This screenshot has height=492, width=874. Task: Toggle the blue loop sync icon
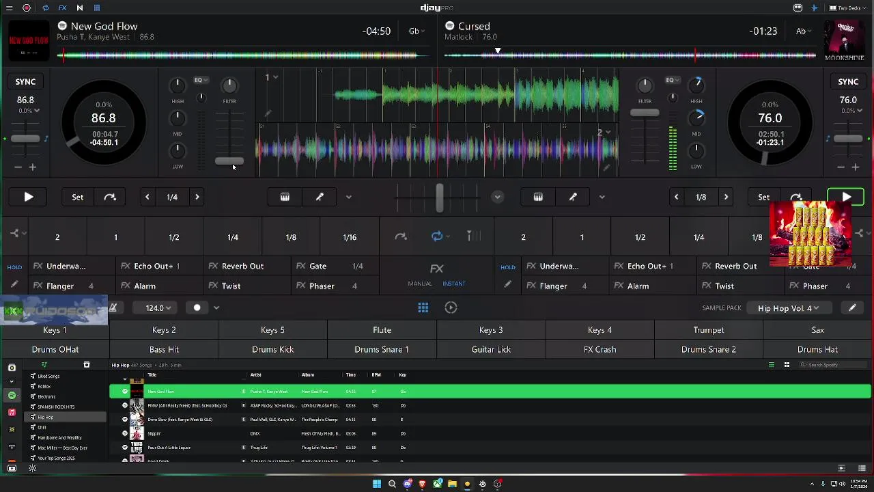[x=437, y=236]
